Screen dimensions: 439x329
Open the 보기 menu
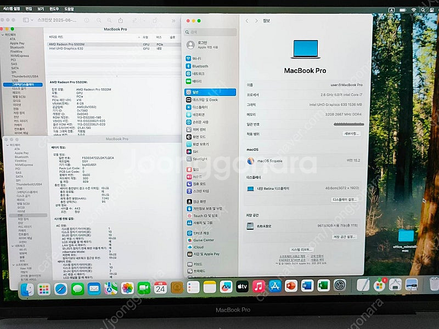[41, 9]
